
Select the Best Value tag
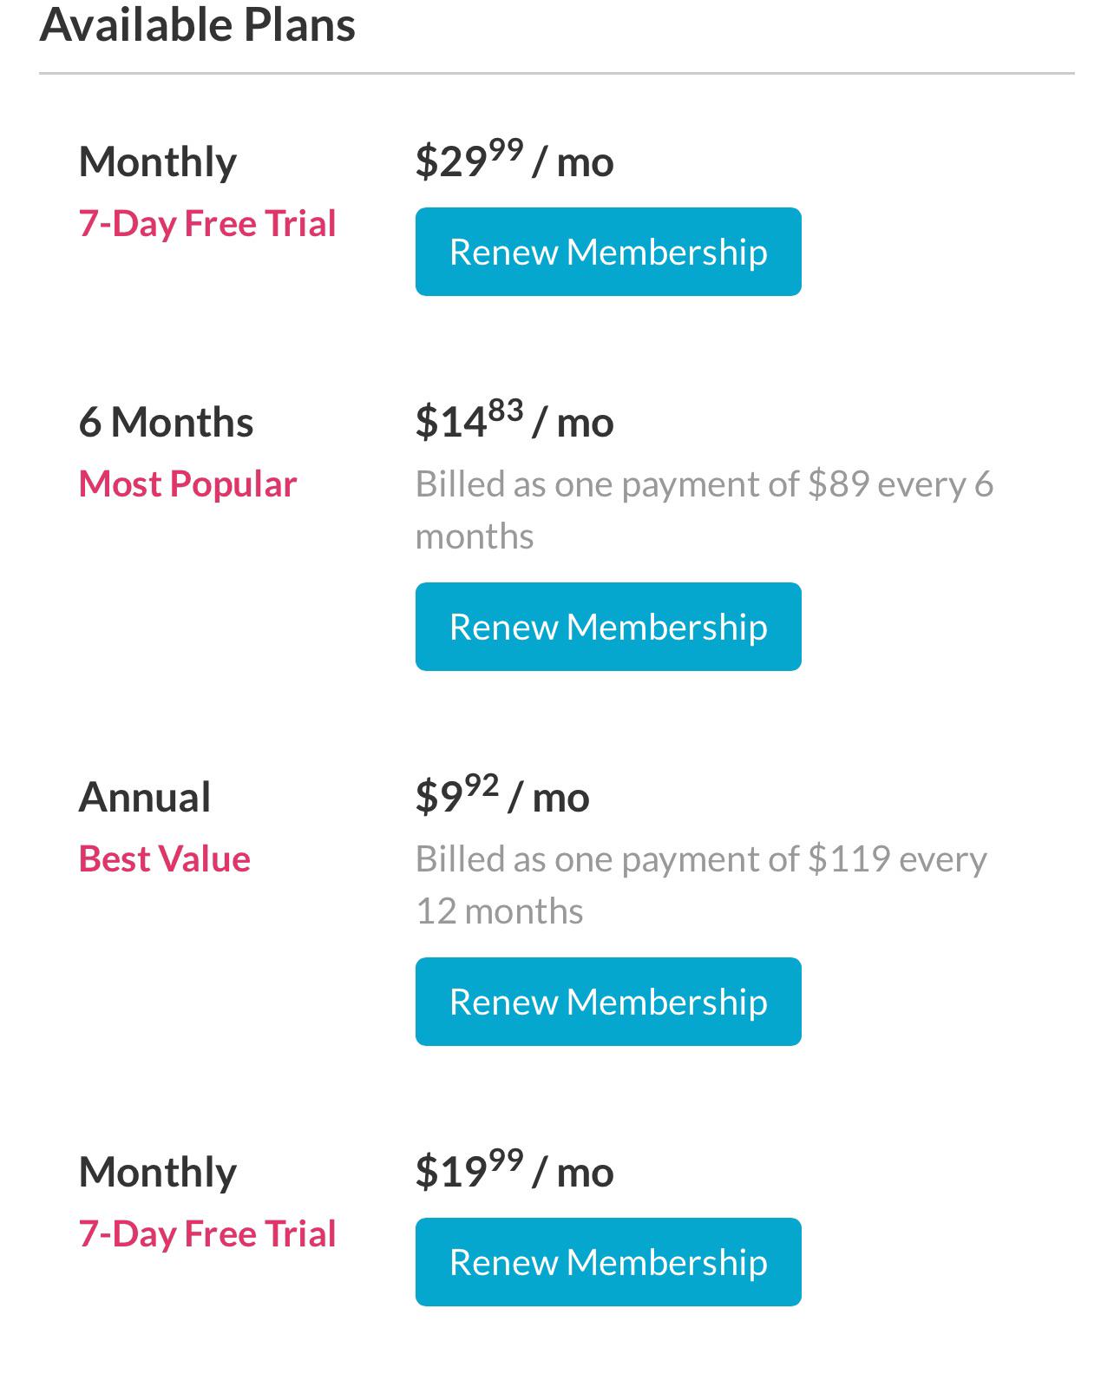164,859
